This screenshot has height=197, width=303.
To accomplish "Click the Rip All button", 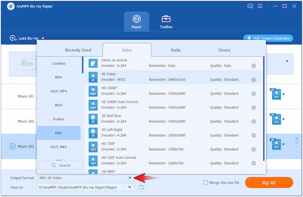I will (x=269, y=183).
